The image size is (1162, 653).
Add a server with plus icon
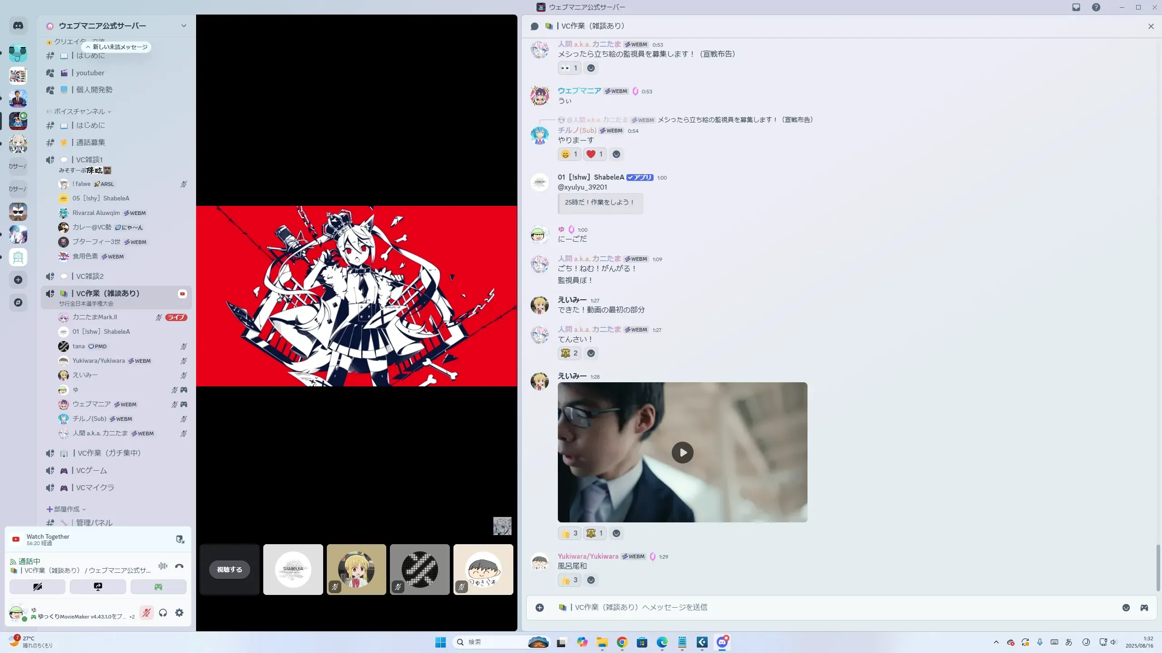tap(18, 280)
